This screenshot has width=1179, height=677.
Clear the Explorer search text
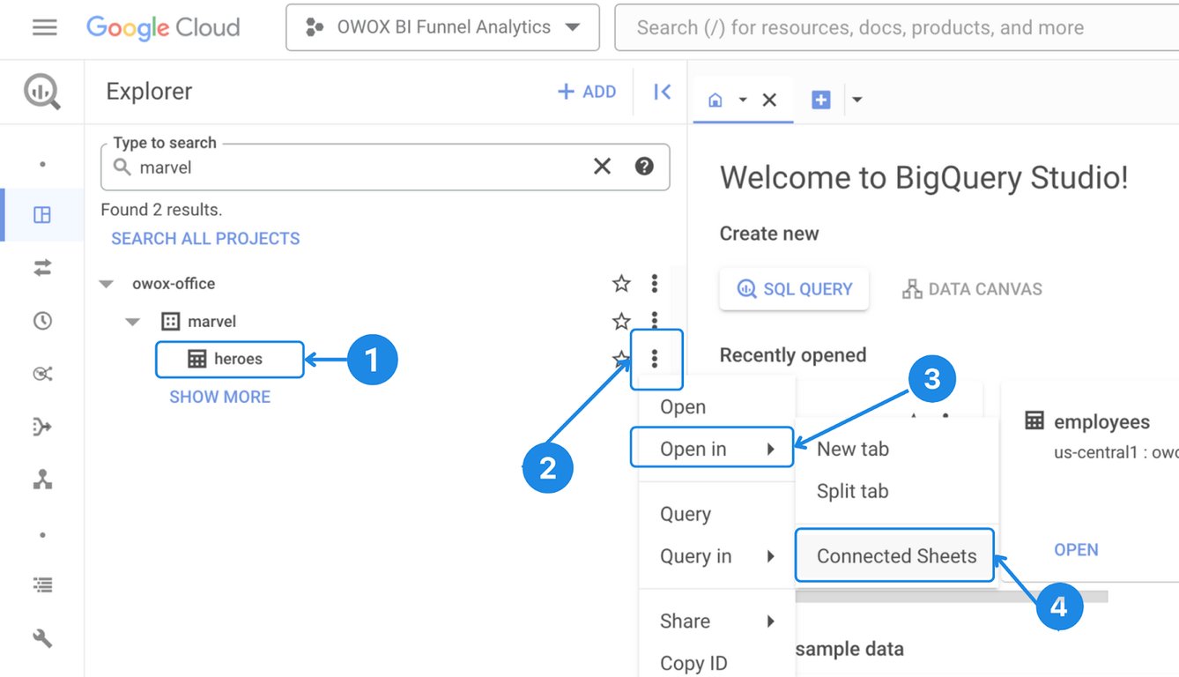(x=602, y=167)
